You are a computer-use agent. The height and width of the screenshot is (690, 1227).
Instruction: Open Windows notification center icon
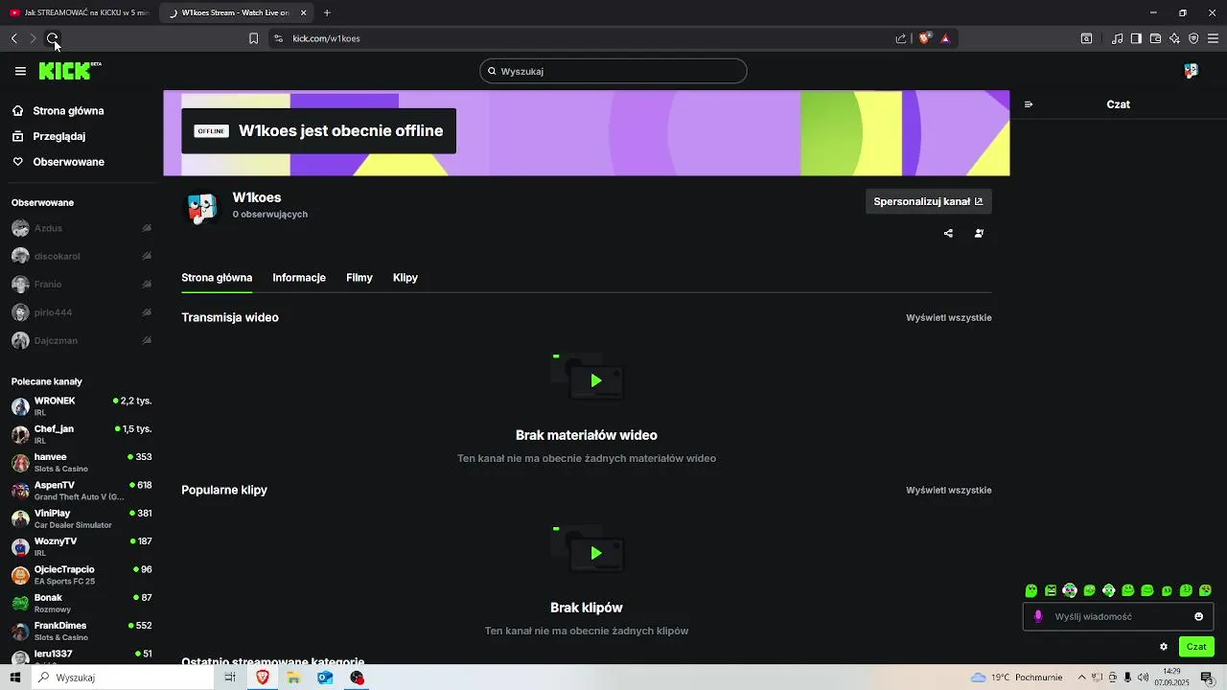(x=1207, y=678)
